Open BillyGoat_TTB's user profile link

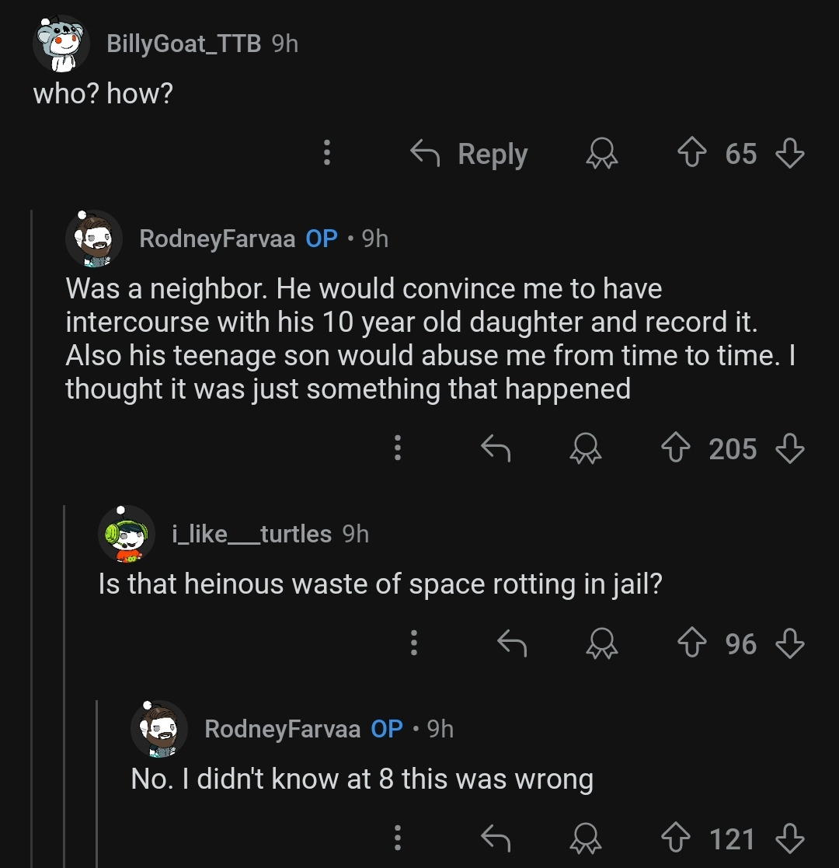tap(183, 44)
